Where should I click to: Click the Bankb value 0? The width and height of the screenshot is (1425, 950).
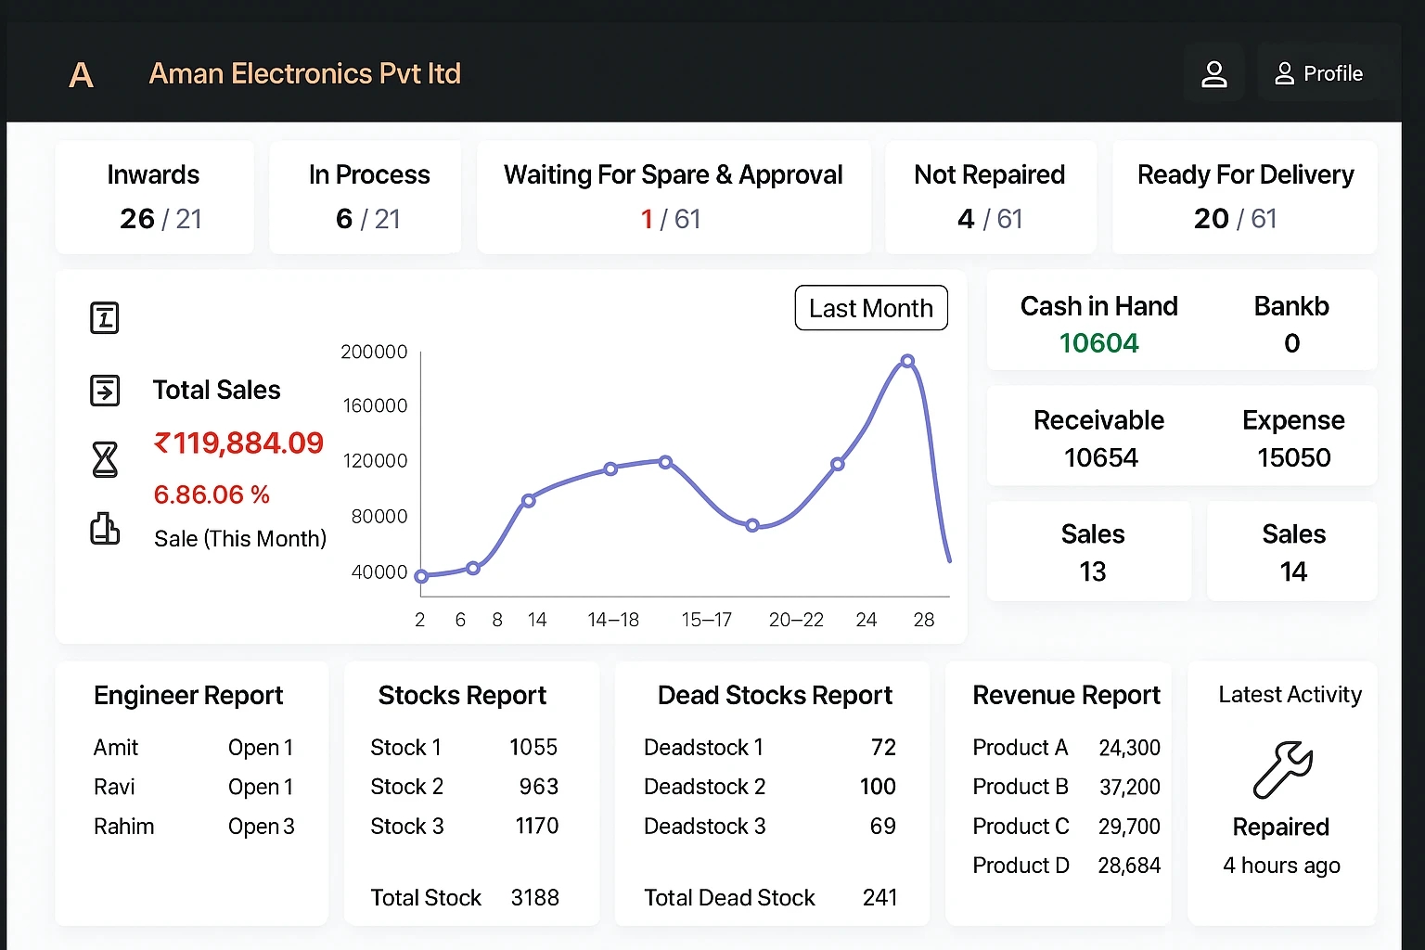point(1291,343)
